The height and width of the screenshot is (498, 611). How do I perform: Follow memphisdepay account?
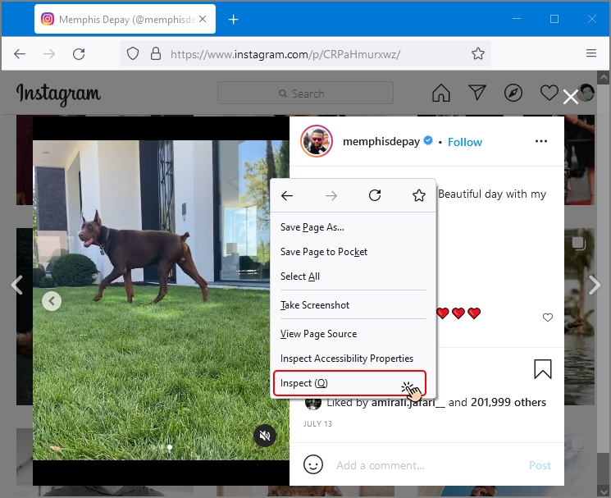coord(465,142)
